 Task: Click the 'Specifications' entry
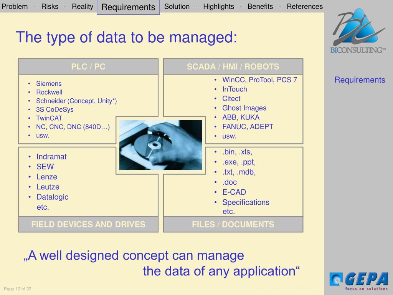(x=246, y=202)
